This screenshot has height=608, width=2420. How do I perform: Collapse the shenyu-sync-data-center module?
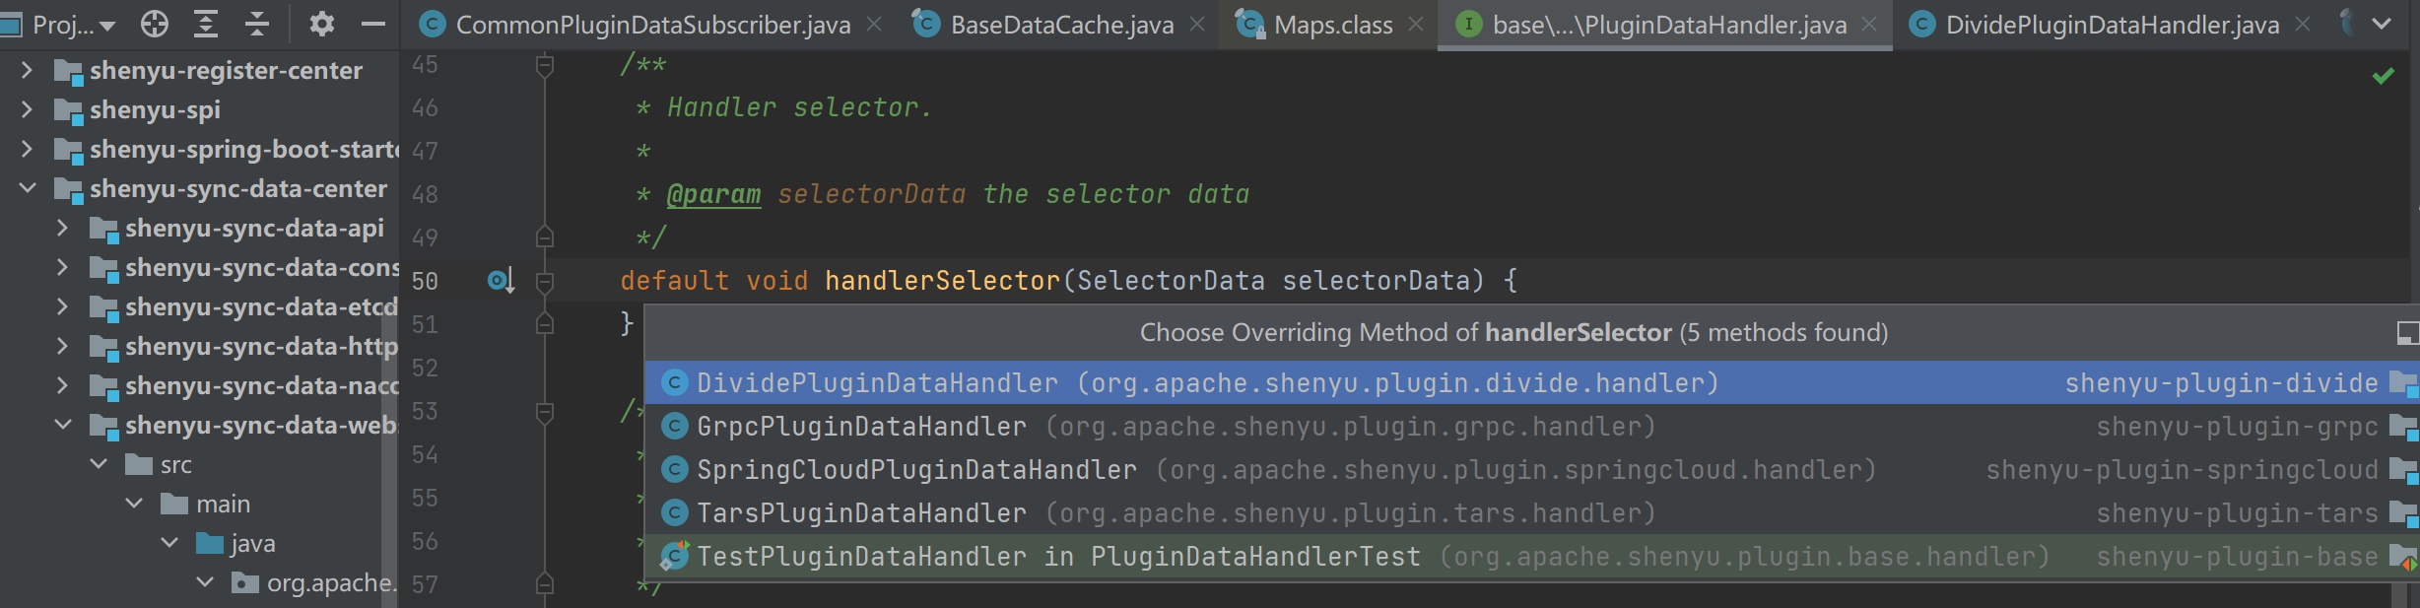[28, 188]
